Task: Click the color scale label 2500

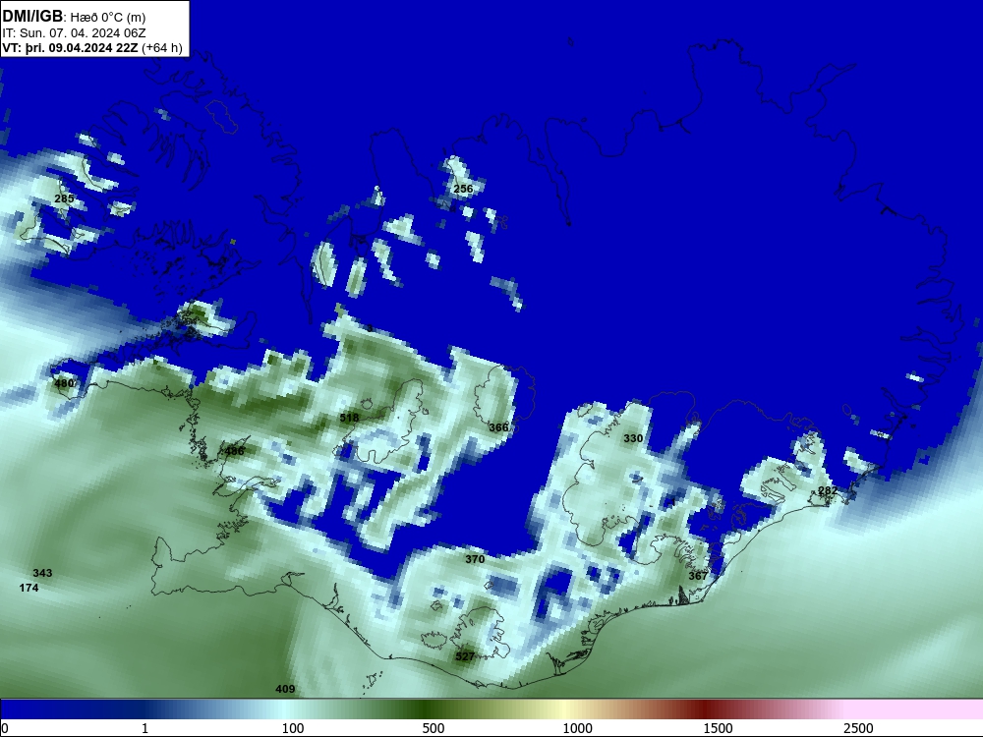Action: 858,728
